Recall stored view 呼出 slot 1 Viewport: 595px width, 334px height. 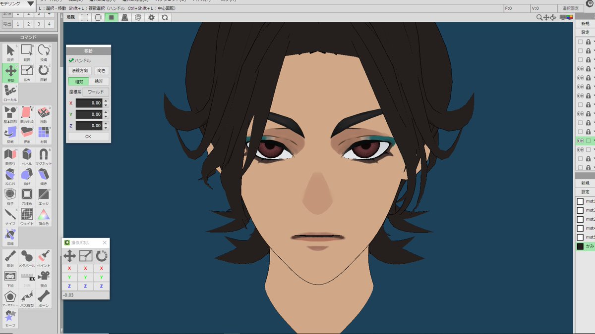18,24
